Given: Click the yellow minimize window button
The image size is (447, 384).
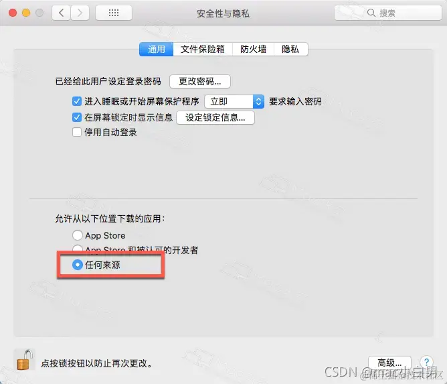Looking at the screenshot, I should click(x=26, y=13).
